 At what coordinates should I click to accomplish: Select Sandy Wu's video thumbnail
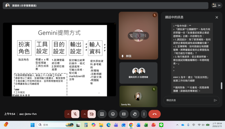point(138,96)
